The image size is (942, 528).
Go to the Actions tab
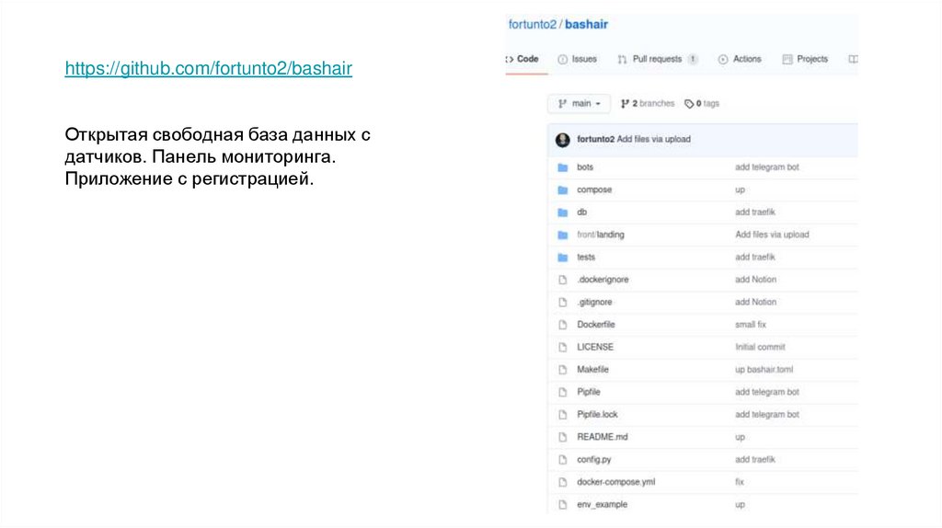pyautogui.click(x=740, y=59)
